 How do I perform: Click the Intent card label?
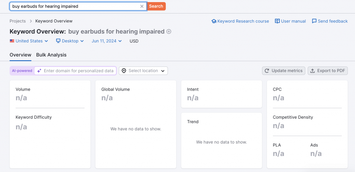click(x=193, y=90)
